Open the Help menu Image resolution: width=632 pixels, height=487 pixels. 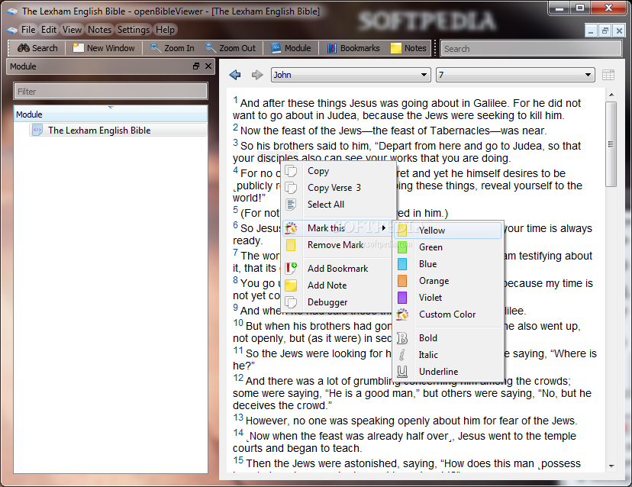[166, 30]
